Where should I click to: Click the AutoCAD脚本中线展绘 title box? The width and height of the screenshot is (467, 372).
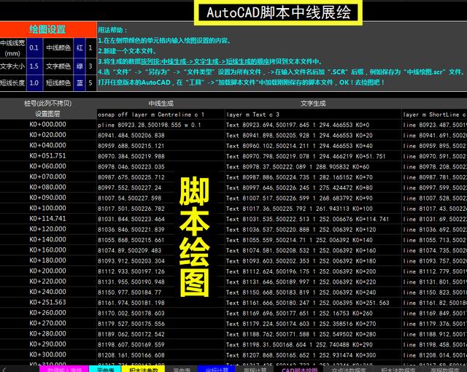(278, 12)
